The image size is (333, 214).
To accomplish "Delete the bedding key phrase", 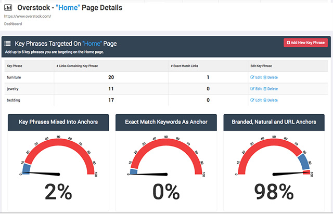I will click(271, 100).
